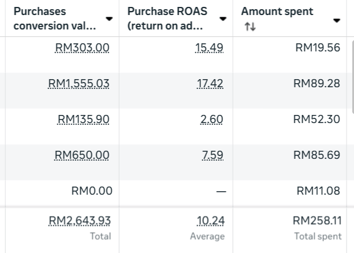Open the Purchases conversion value column dropdown
The height and width of the screenshot is (253, 354).
[109, 20]
